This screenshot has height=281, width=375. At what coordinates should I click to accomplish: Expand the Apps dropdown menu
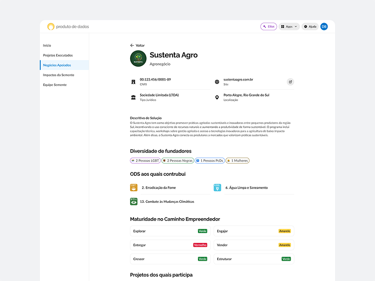pyautogui.click(x=288, y=26)
